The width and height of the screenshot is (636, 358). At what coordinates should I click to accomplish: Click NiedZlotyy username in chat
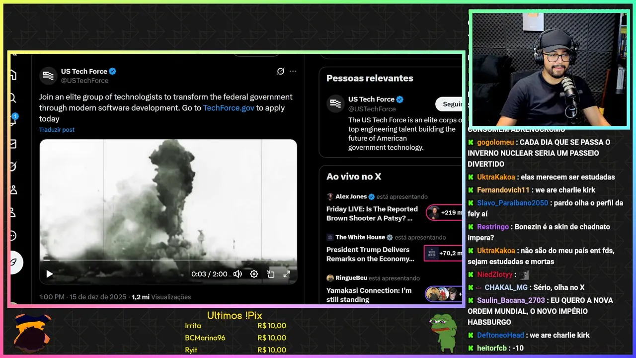[x=494, y=274]
